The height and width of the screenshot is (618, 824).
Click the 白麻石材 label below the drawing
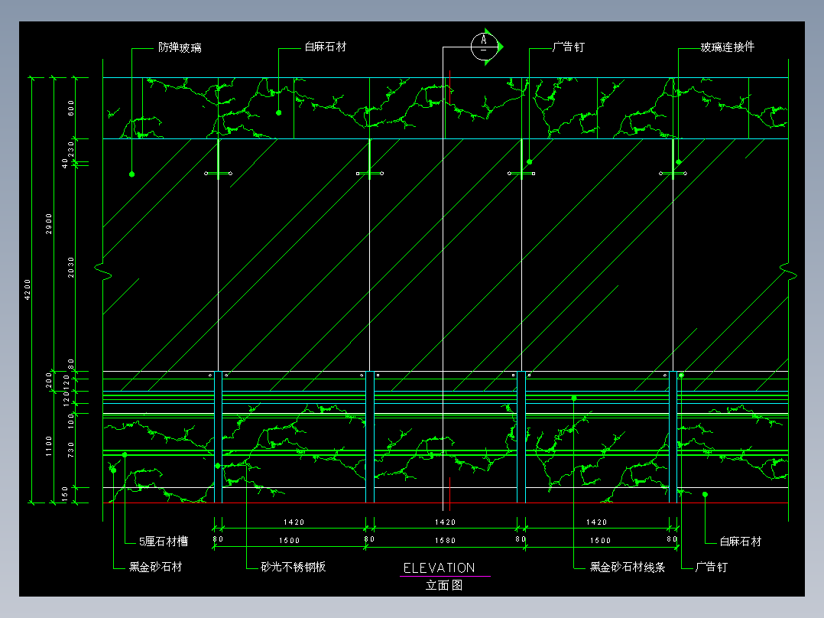741,542
